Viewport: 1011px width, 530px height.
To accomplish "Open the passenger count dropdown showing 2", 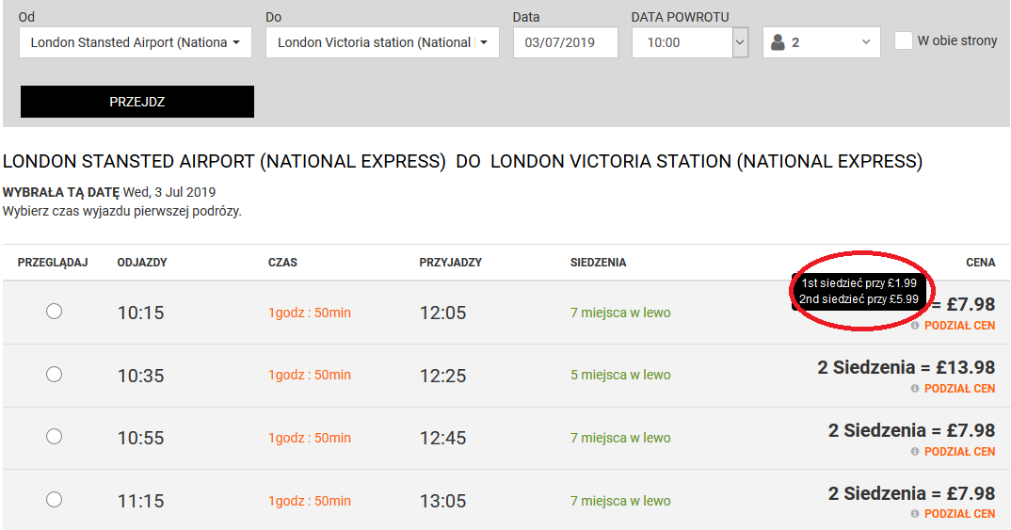I will point(822,42).
